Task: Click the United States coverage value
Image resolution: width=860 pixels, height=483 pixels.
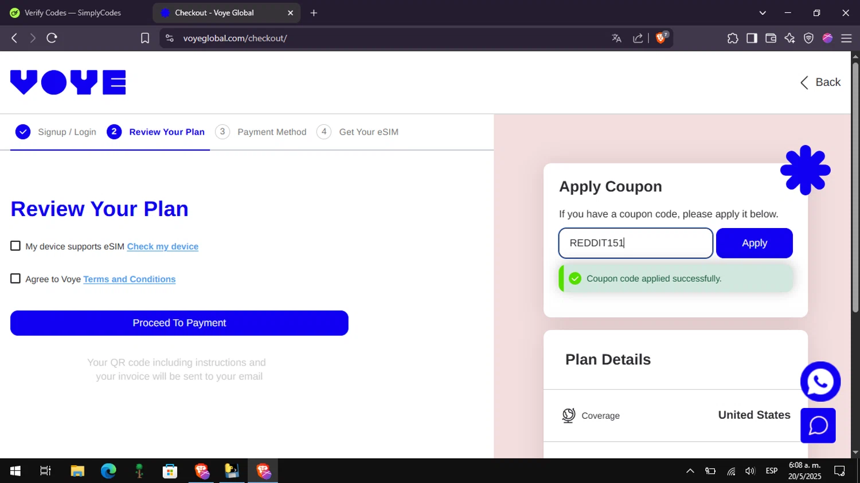Action: pyautogui.click(x=755, y=415)
